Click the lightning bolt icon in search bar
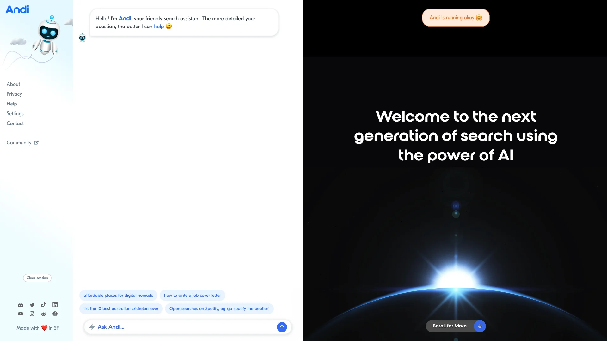Image resolution: width=607 pixels, height=341 pixels. 92,327
